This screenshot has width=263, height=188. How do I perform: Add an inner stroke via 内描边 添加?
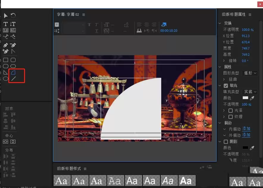click(246, 129)
